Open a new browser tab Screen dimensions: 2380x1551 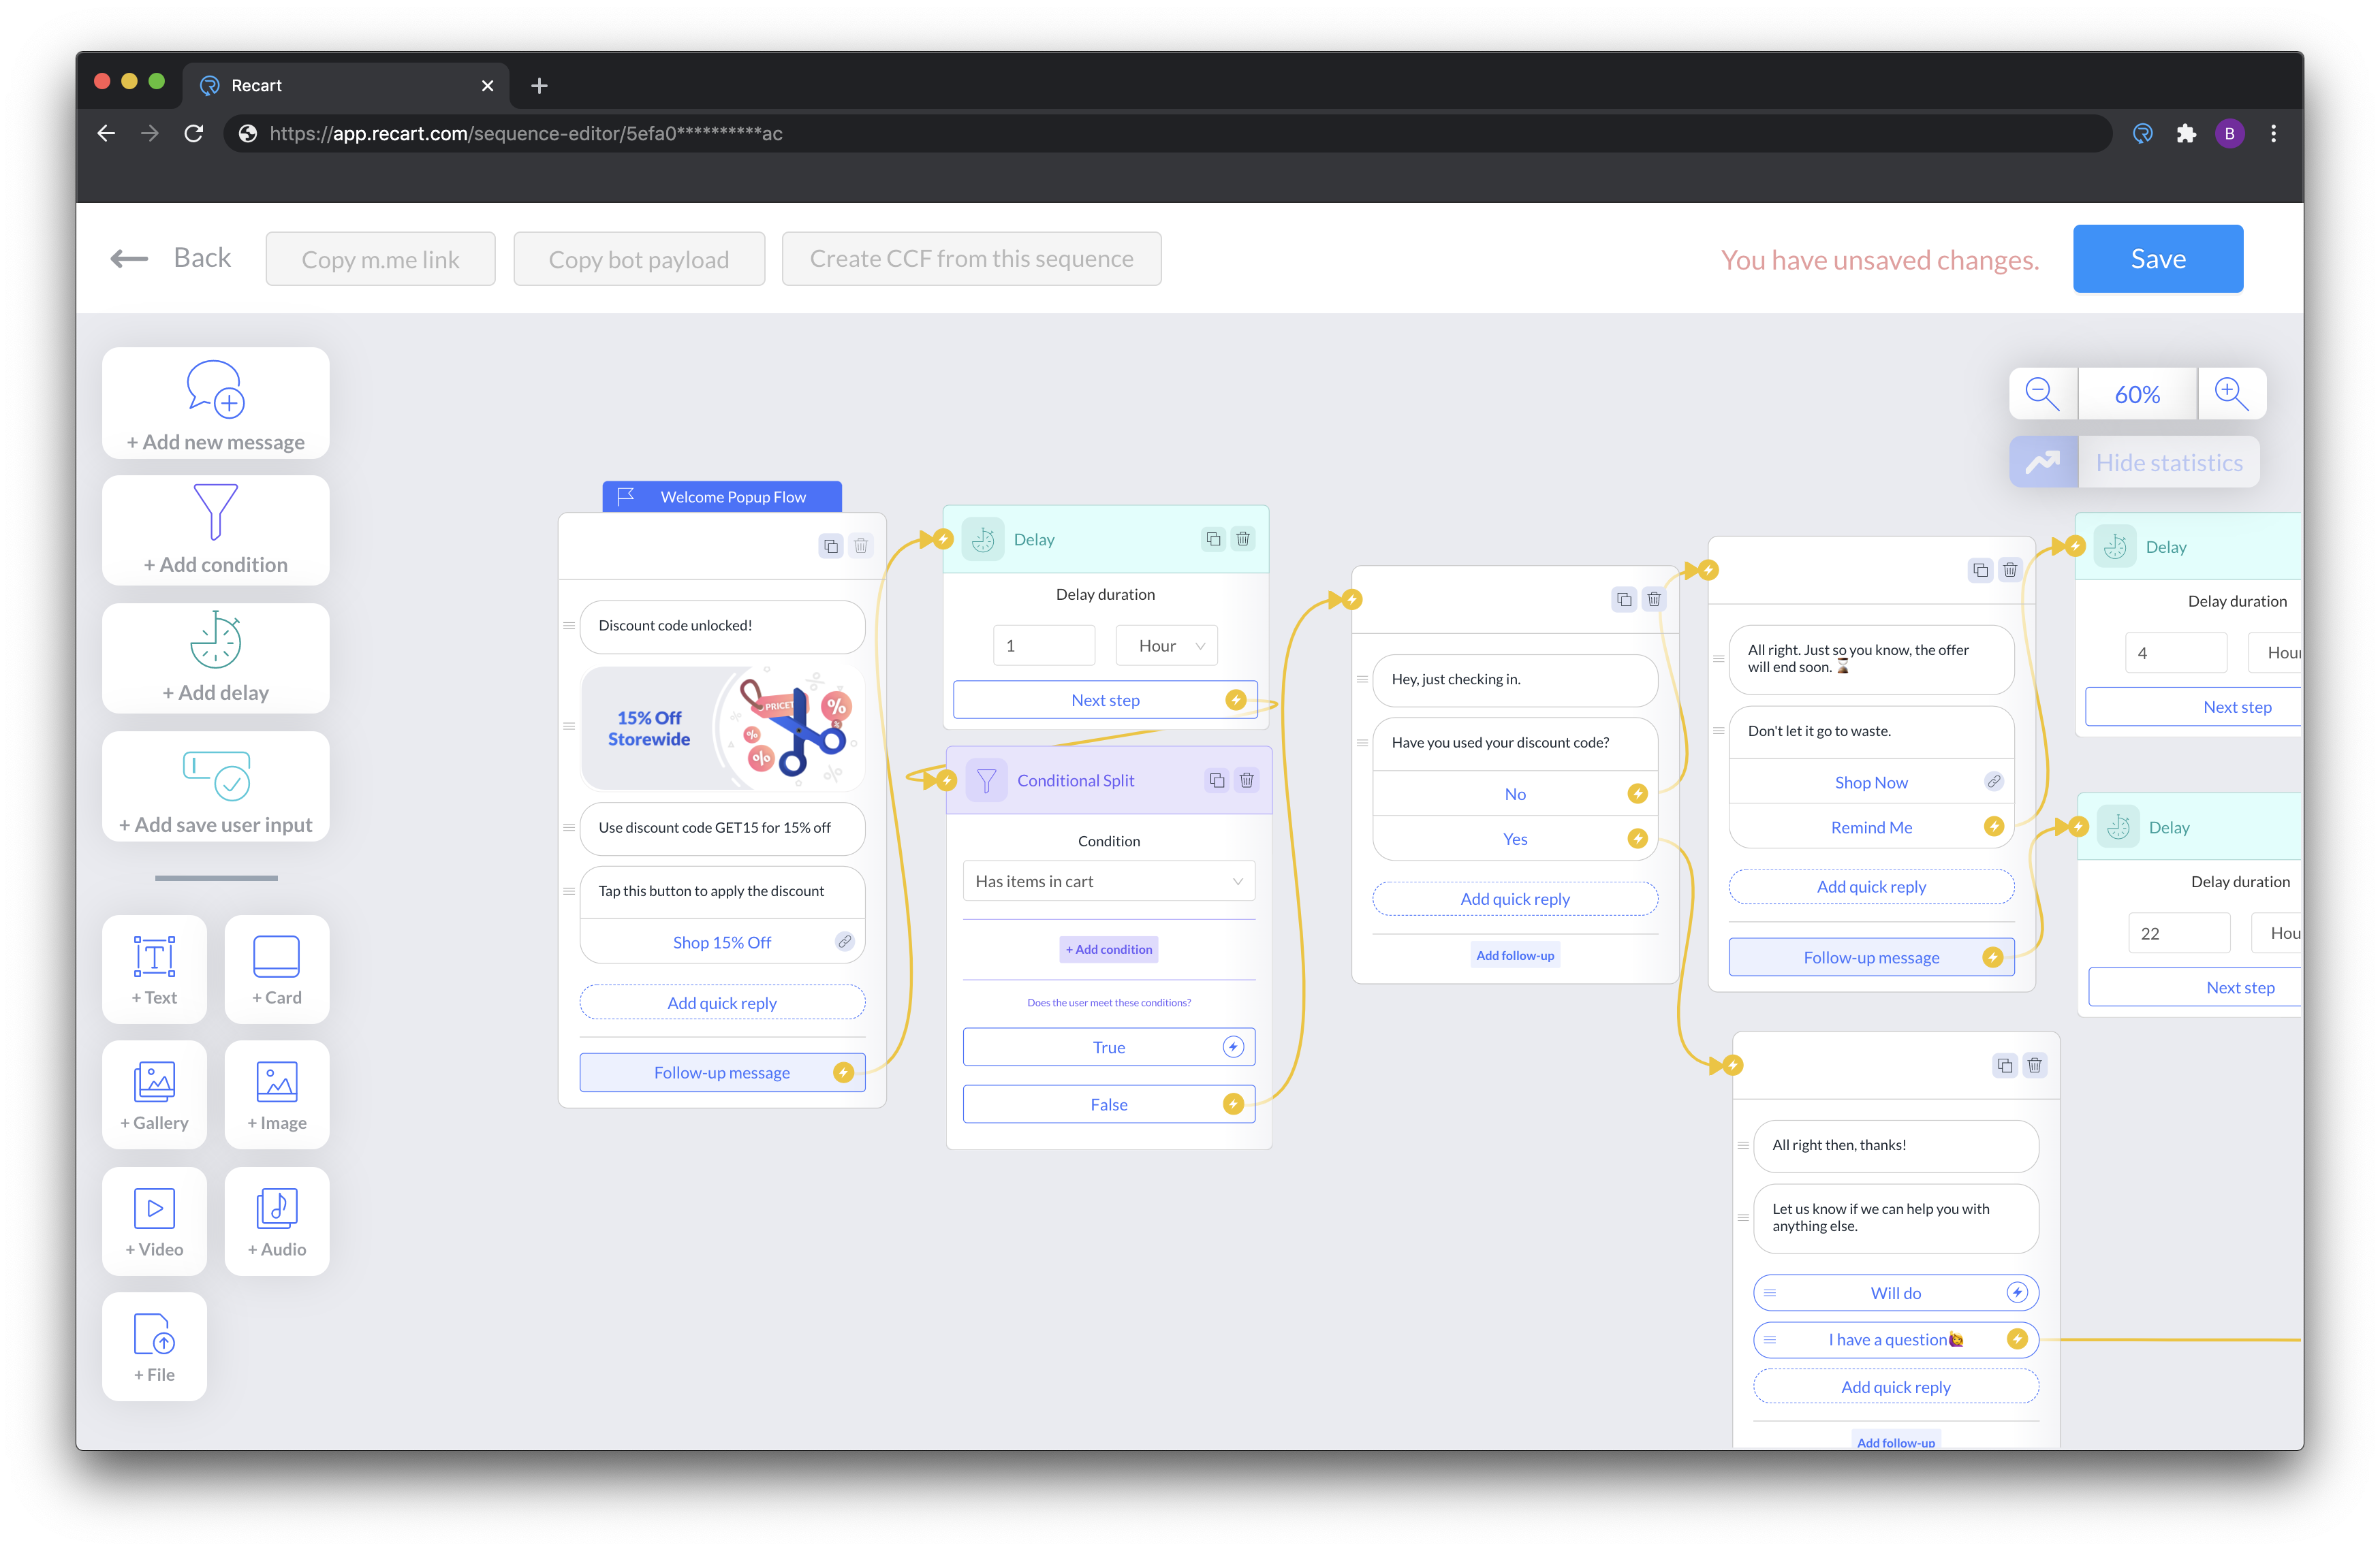pyautogui.click(x=539, y=86)
